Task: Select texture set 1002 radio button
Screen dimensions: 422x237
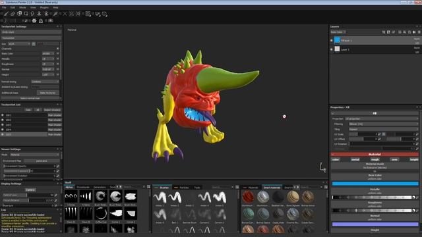Action: click(3, 120)
